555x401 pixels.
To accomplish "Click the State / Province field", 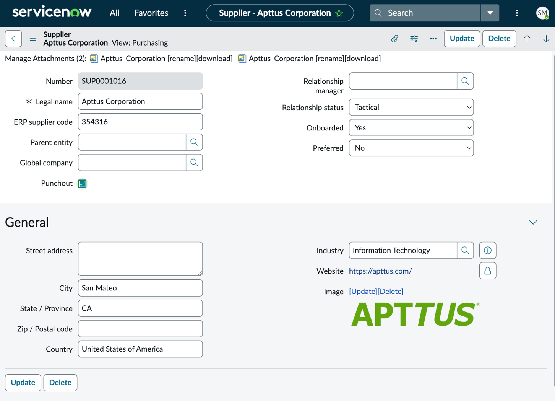I will click(x=140, y=308).
